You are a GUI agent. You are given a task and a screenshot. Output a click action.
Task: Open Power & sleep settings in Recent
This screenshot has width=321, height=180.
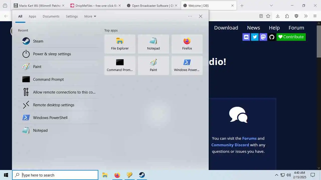tap(58, 54)
